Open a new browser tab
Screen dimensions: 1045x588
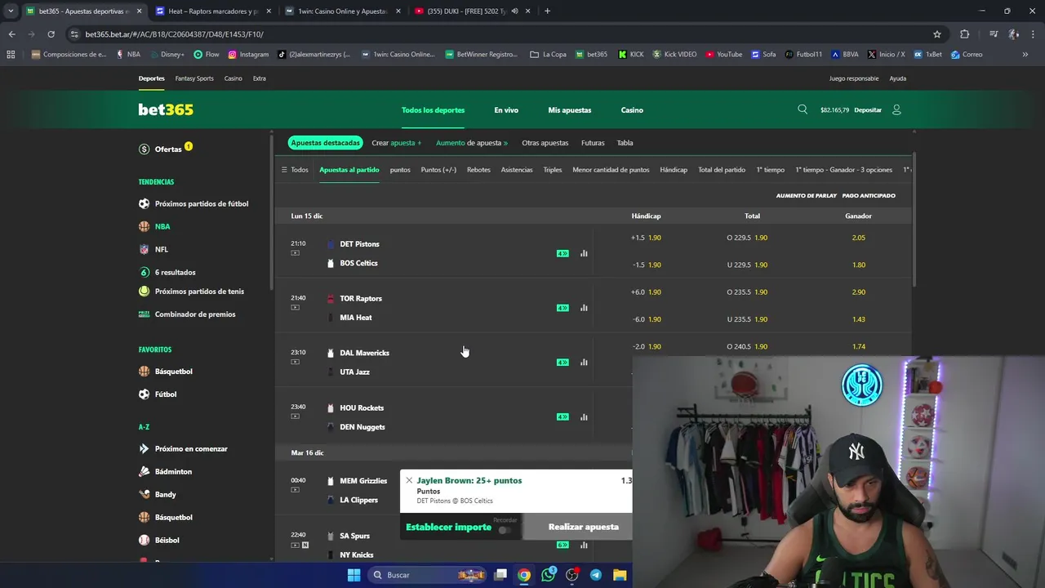(x=547, y=11)
